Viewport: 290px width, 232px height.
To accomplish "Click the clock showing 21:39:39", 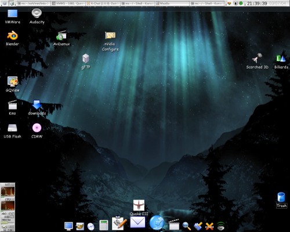I will click(x=257, y=3).
